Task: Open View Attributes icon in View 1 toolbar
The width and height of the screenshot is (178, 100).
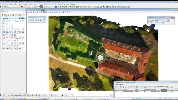Action: click(28, 12)
